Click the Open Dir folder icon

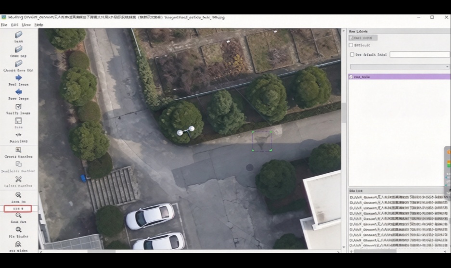[18, 49]
